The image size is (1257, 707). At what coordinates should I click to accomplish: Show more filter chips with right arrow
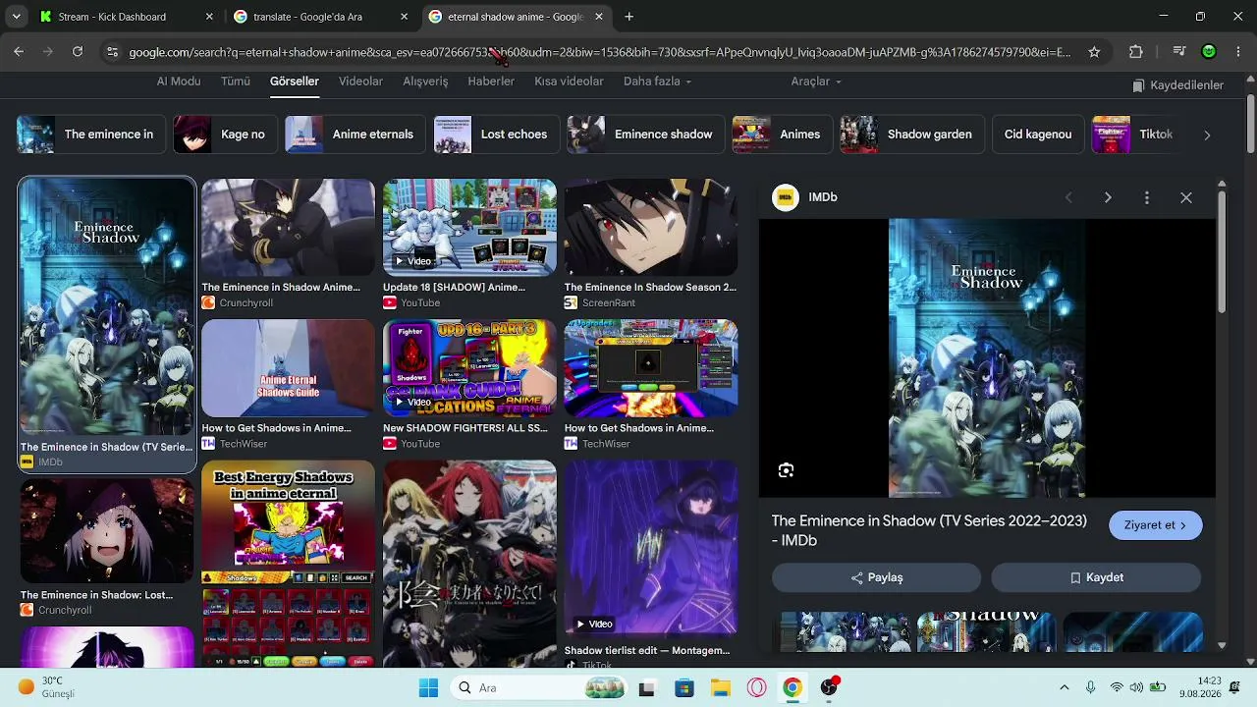[x=1207, y=135]
